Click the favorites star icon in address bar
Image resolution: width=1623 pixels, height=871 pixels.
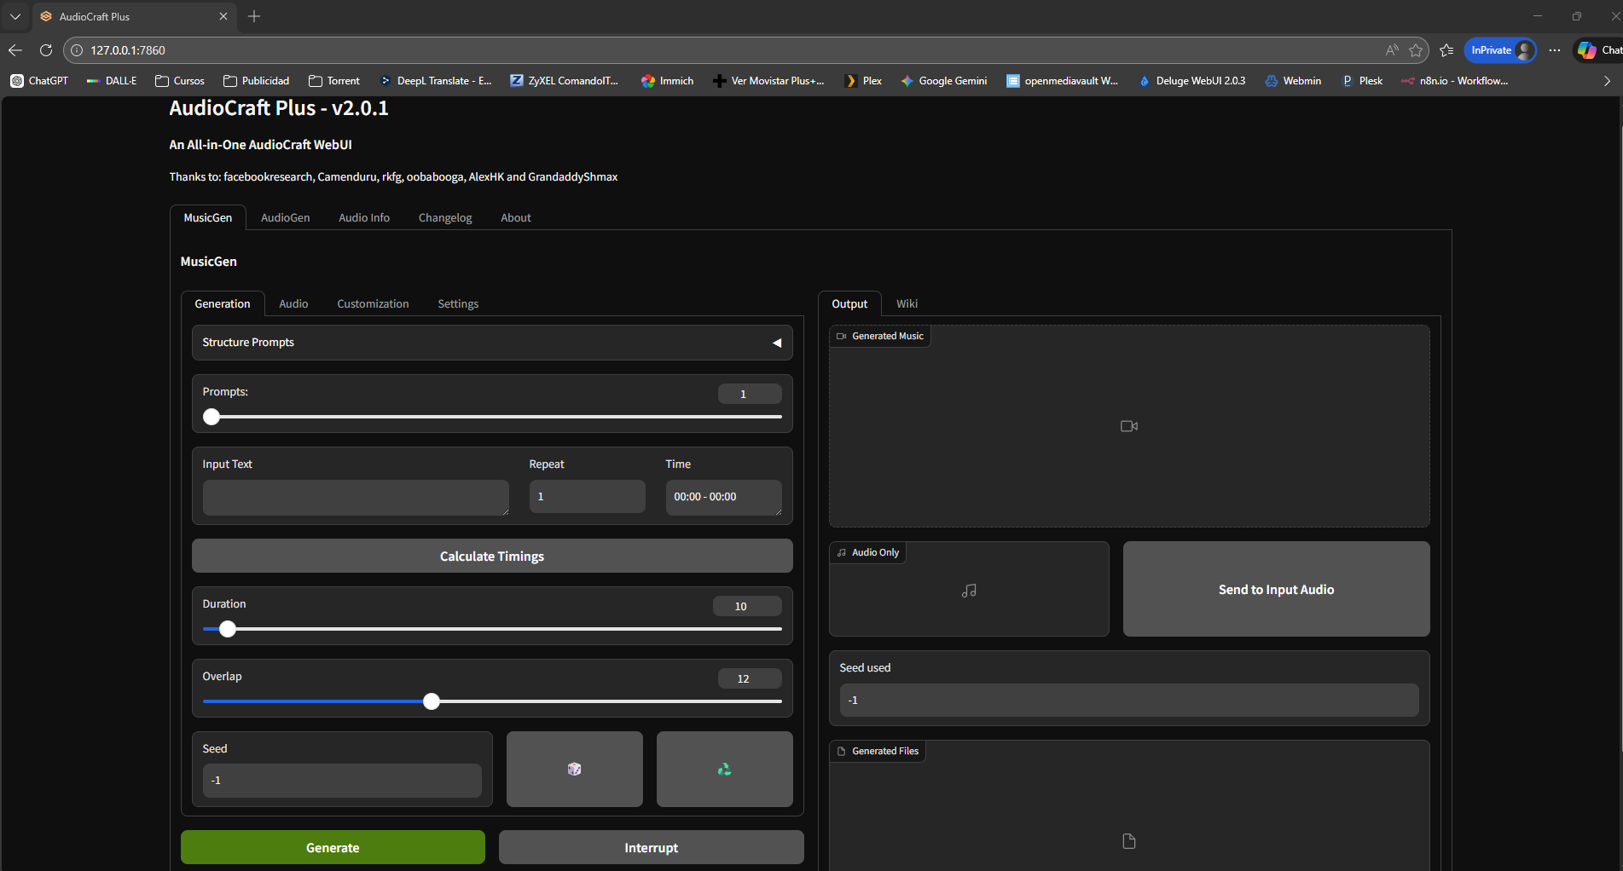coord(1416,50)
